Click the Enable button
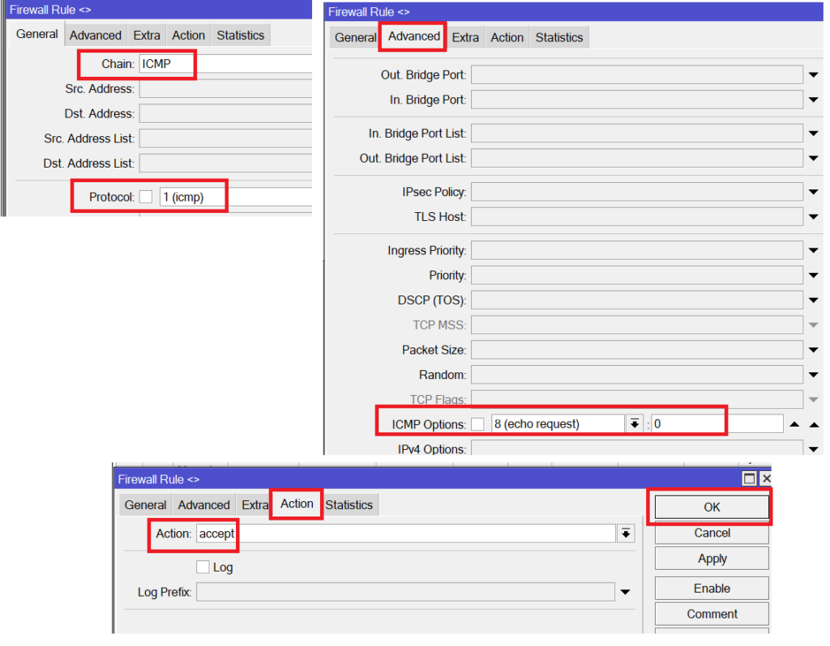Viewport: 830px width, 646px height. pyautogui.click(x=712, y=589)
